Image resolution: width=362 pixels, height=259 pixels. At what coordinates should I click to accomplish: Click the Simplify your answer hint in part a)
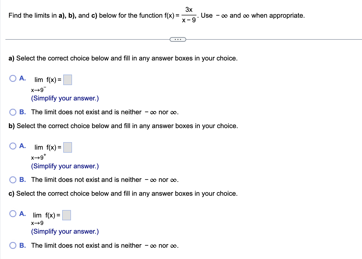[65, 98]
